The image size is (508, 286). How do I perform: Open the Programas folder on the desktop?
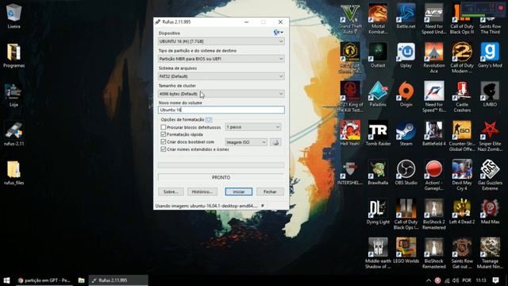coord(13,55)
